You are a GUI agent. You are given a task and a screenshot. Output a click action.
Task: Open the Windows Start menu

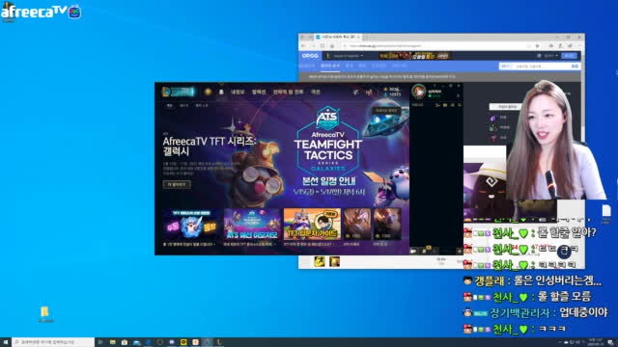6,342
